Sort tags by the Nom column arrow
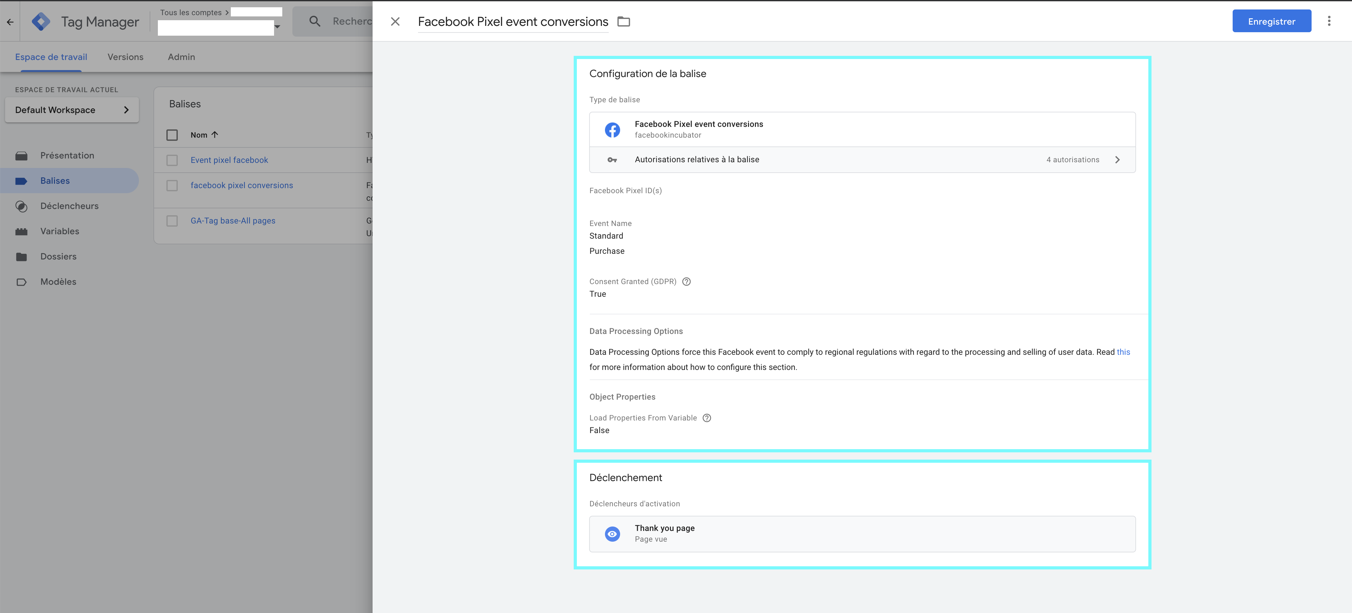 pyautogui.click(x=214, y=135)
